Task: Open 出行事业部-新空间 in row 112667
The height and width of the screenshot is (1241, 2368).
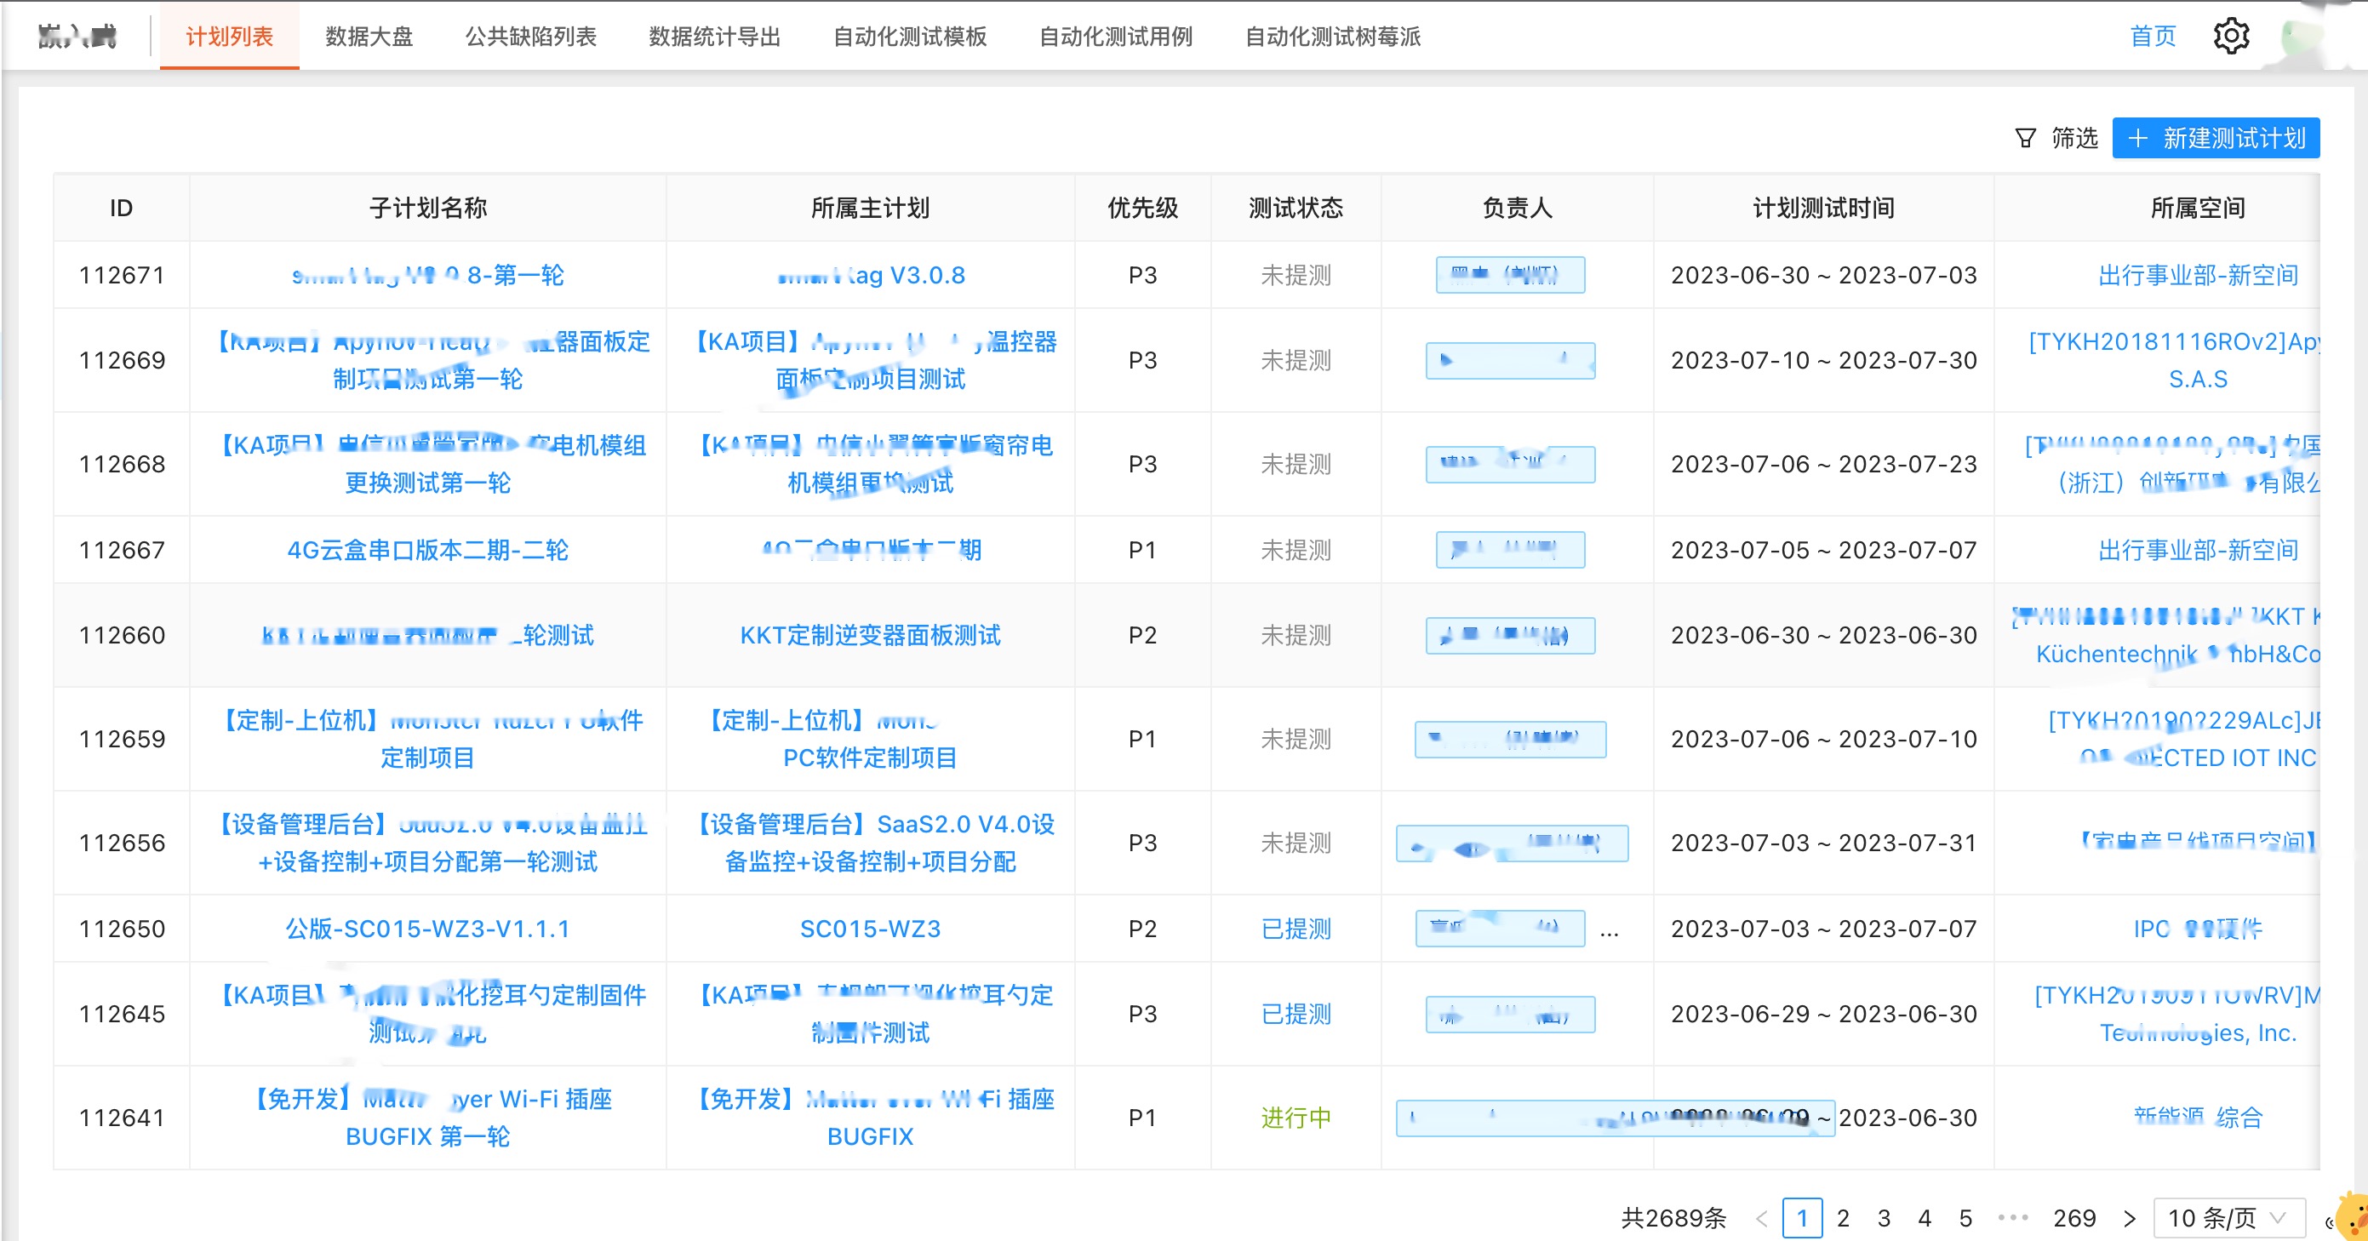Action: (x=2198, y=551)
